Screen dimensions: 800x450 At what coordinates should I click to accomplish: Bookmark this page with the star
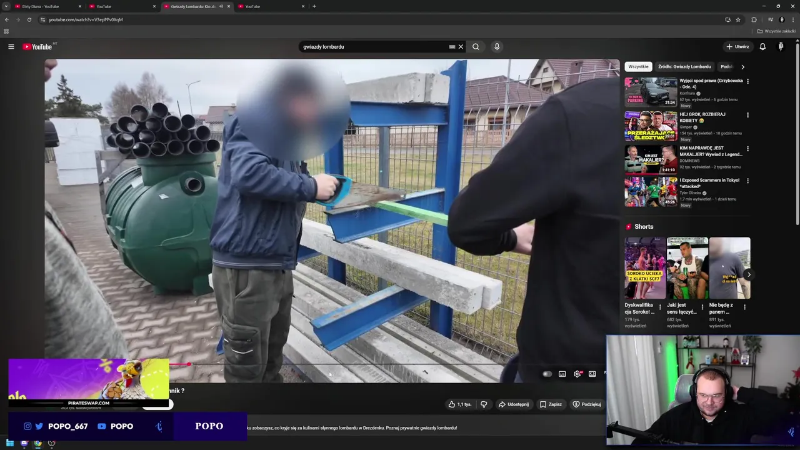738,19
